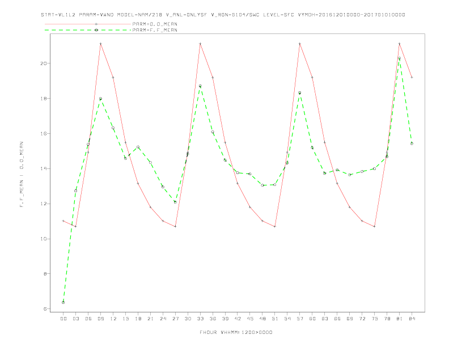
Task: Select the red O.O_MEAN low point at hour 27
Action: point(175,226)
